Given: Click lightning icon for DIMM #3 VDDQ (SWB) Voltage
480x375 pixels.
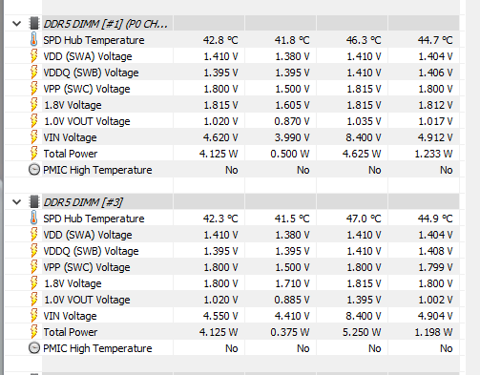Looking at the screenshot, I should click(x=33, y=251).
